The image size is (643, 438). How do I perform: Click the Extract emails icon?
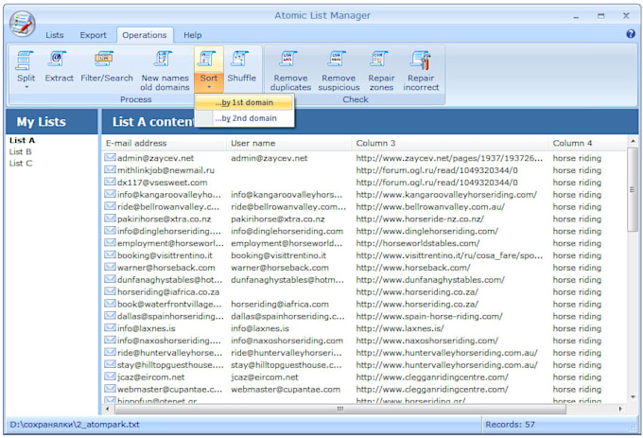(59, 61)
